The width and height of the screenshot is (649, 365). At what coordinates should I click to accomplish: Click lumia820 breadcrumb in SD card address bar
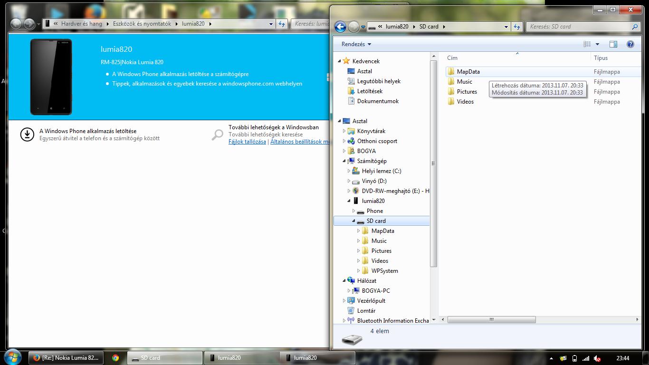click(397, 27)
